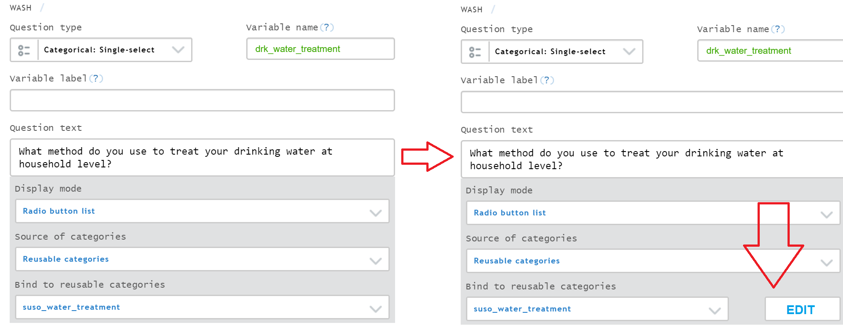Click the Categorical Single-select question type icon on the left
The height and width of the screenshot is (326, 843).
pyautogui.click(x=24, y=50)
